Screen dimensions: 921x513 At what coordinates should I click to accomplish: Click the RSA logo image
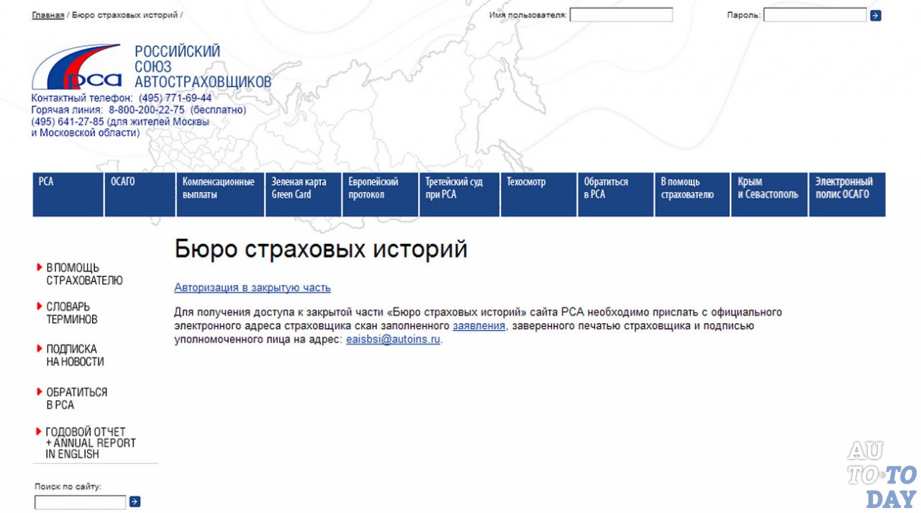[x=77, y=67]
